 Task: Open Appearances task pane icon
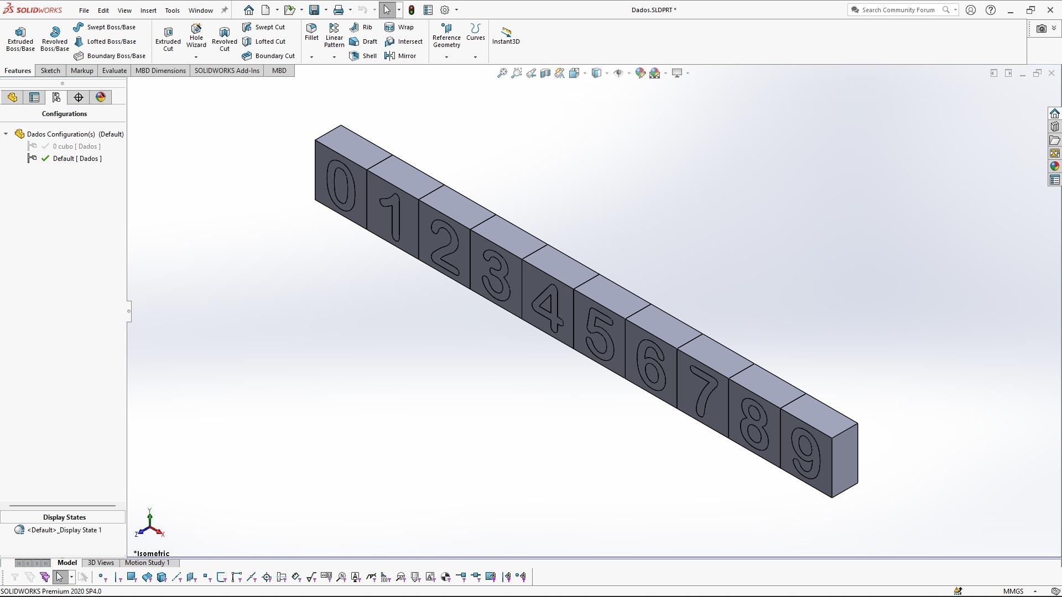pos(1054,166)
